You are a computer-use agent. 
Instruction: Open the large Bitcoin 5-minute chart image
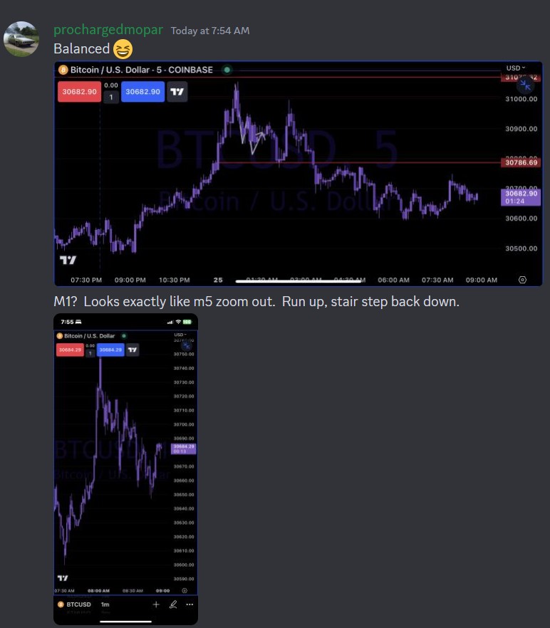click(x=298, y=174)
